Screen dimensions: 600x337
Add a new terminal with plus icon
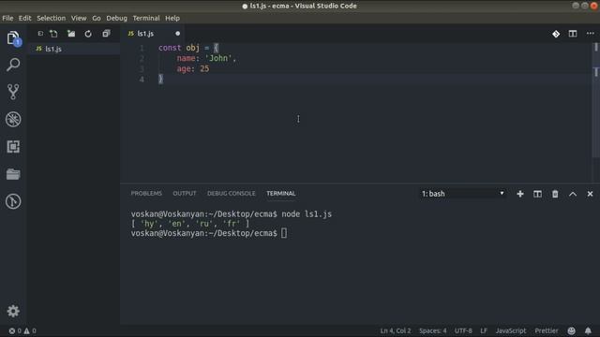pos(520,194)
